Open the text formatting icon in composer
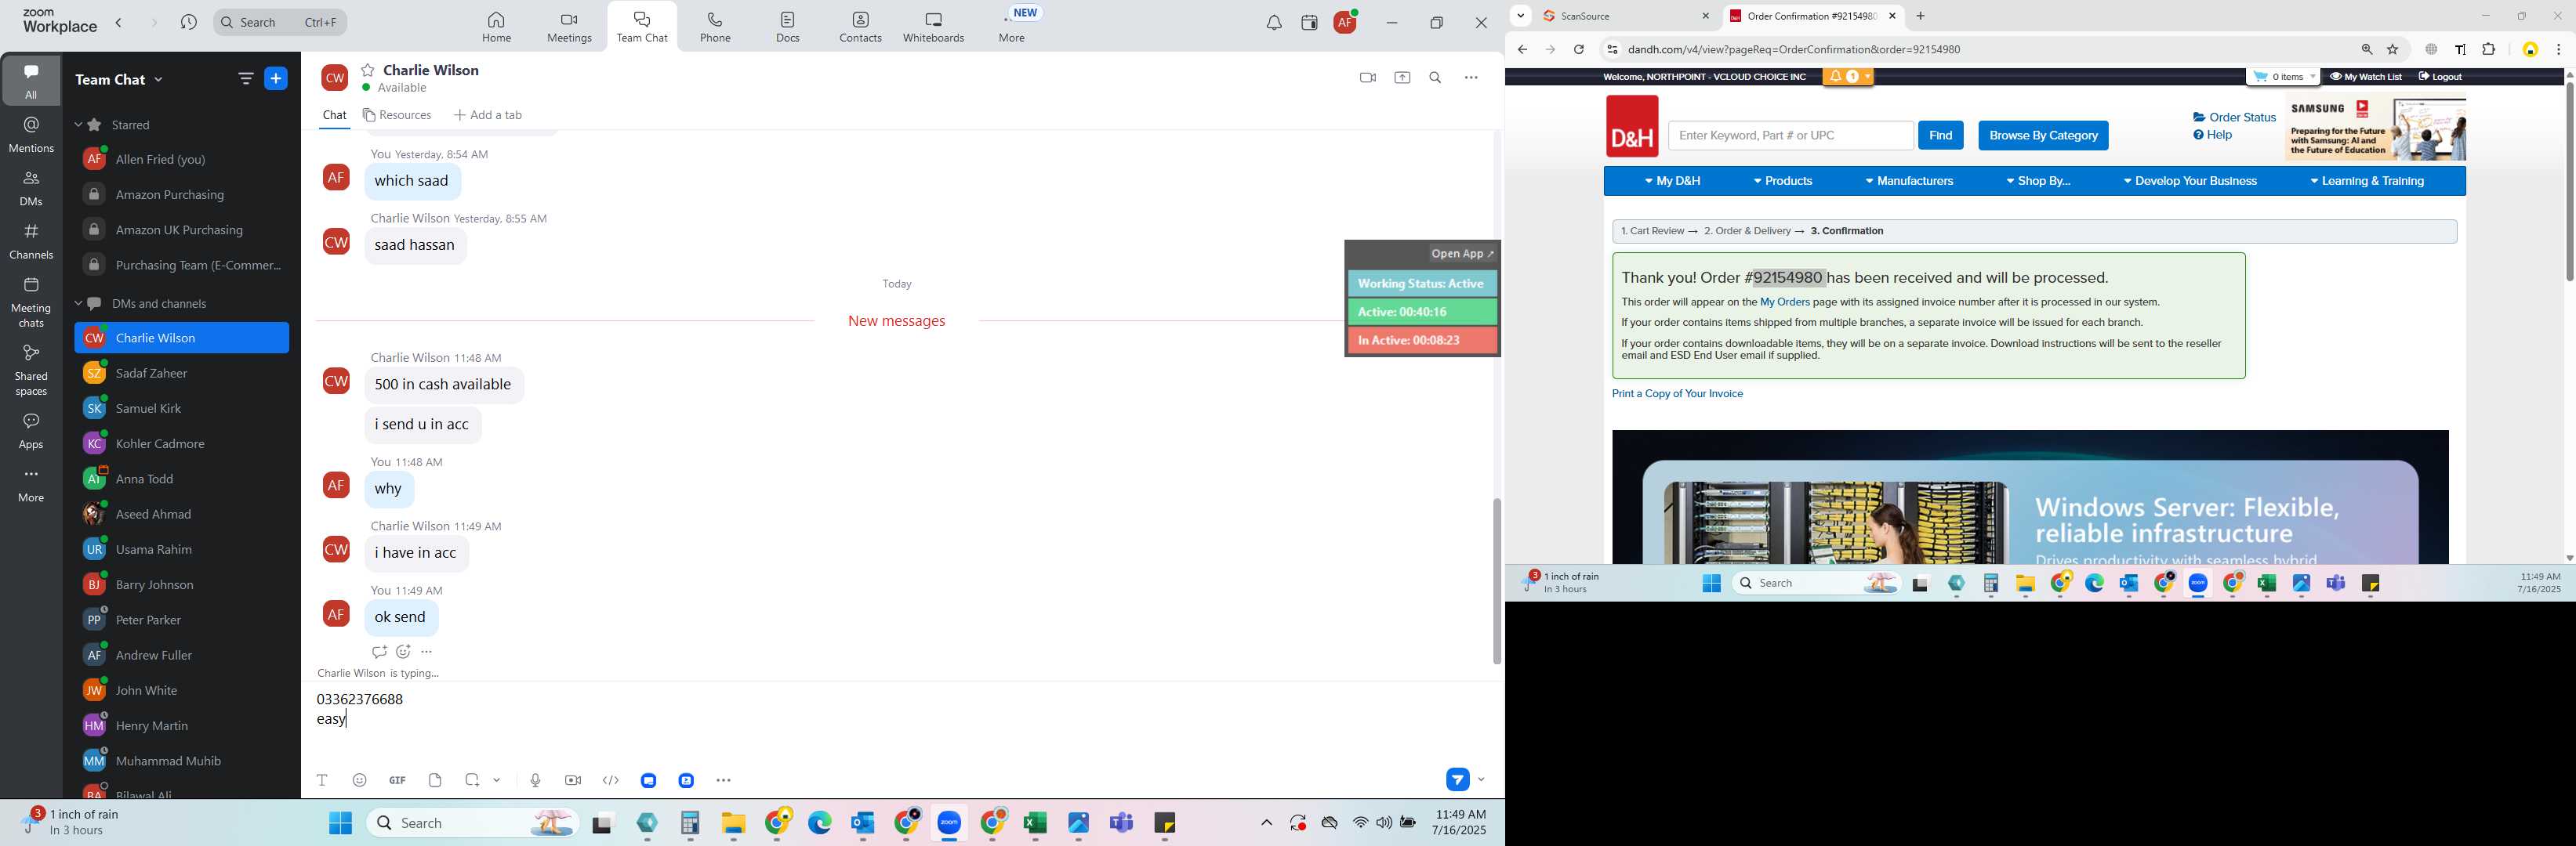The image size is (2576, 846). (322, 780)
